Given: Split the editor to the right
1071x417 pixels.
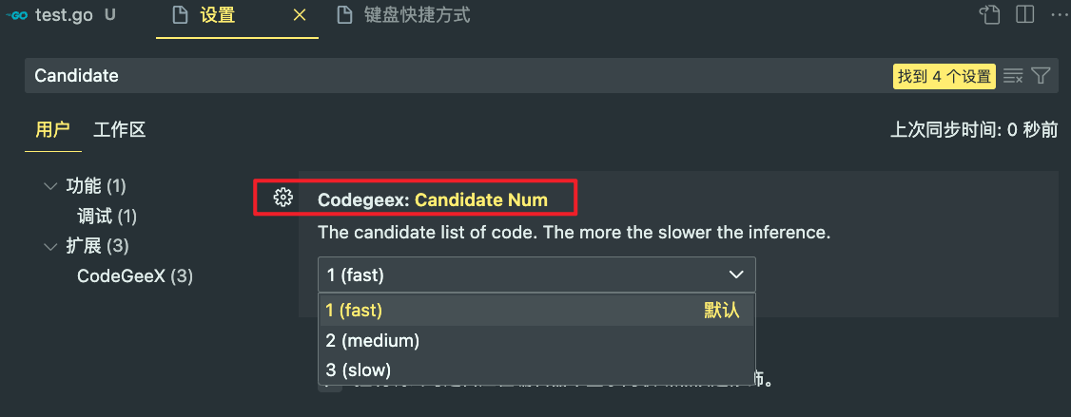Looking at the screenshot, I should [1024, 15].
